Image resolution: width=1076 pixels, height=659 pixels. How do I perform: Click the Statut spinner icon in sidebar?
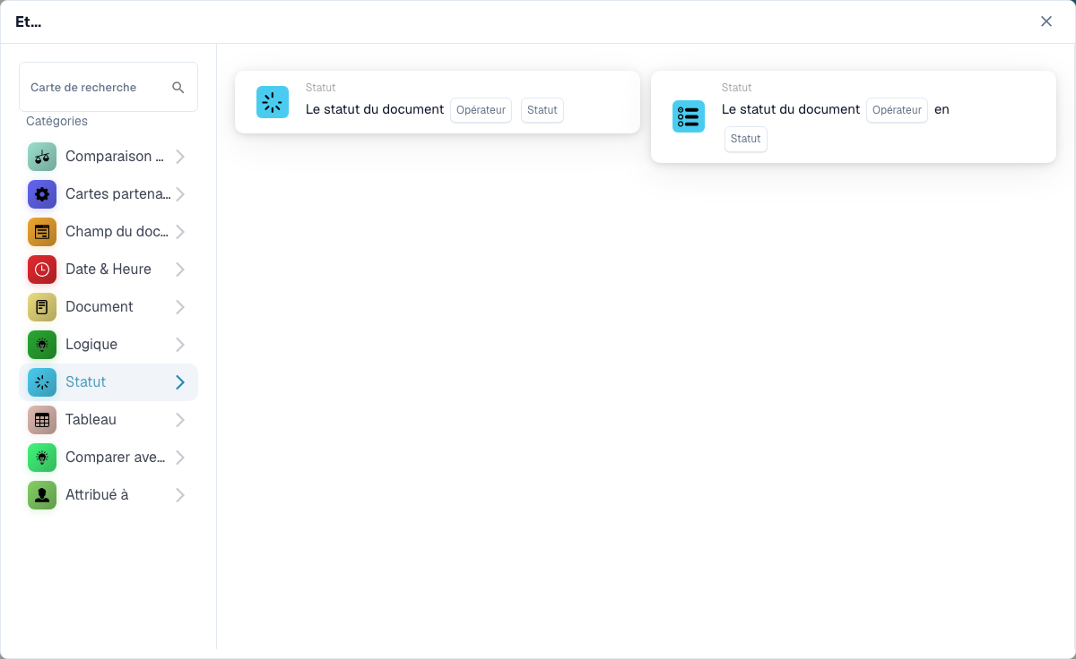click(x=42, y=382)
